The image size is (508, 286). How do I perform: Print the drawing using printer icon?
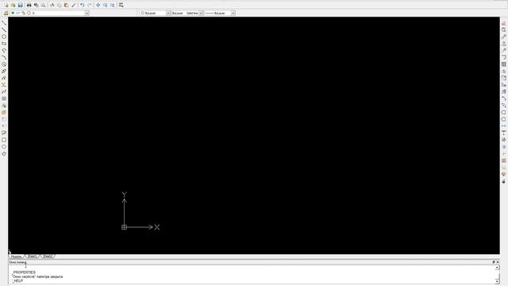click(29, 6)
